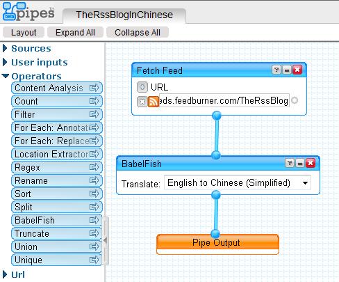Add For Each: Annotate via its arrow icon
Viewport: 339px width, 282px height.
[94, 127]
